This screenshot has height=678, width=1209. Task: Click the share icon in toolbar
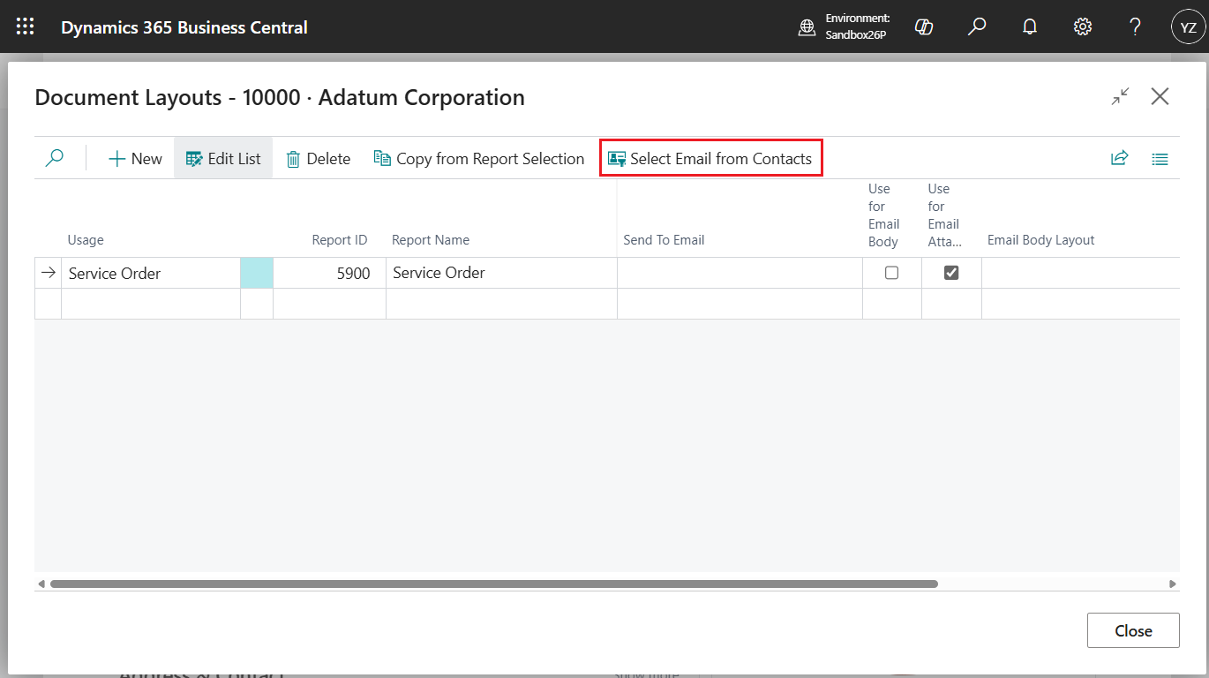pos(1119,159)
